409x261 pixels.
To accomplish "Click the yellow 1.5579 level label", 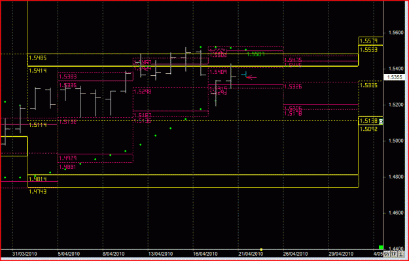I will click(368, 41).
